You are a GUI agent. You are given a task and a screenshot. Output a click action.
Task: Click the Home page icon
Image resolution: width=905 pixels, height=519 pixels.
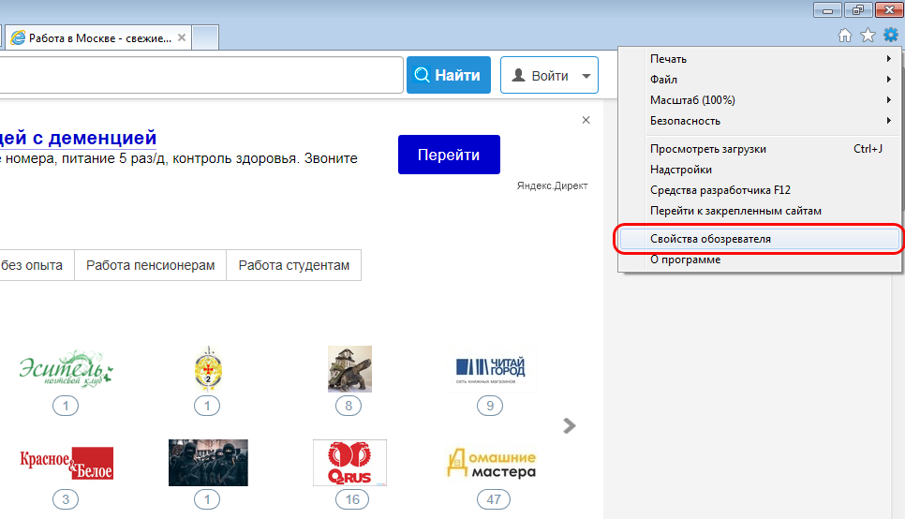(x=845, y=36)
